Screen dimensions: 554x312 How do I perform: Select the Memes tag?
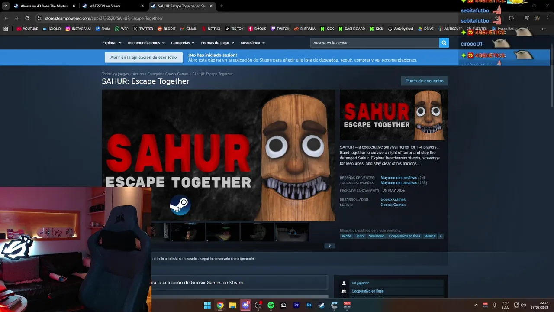[x=430, y=236]
